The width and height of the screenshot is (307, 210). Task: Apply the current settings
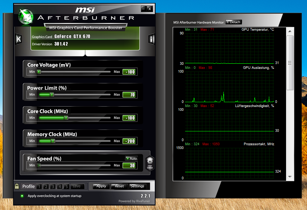[101, 186]
